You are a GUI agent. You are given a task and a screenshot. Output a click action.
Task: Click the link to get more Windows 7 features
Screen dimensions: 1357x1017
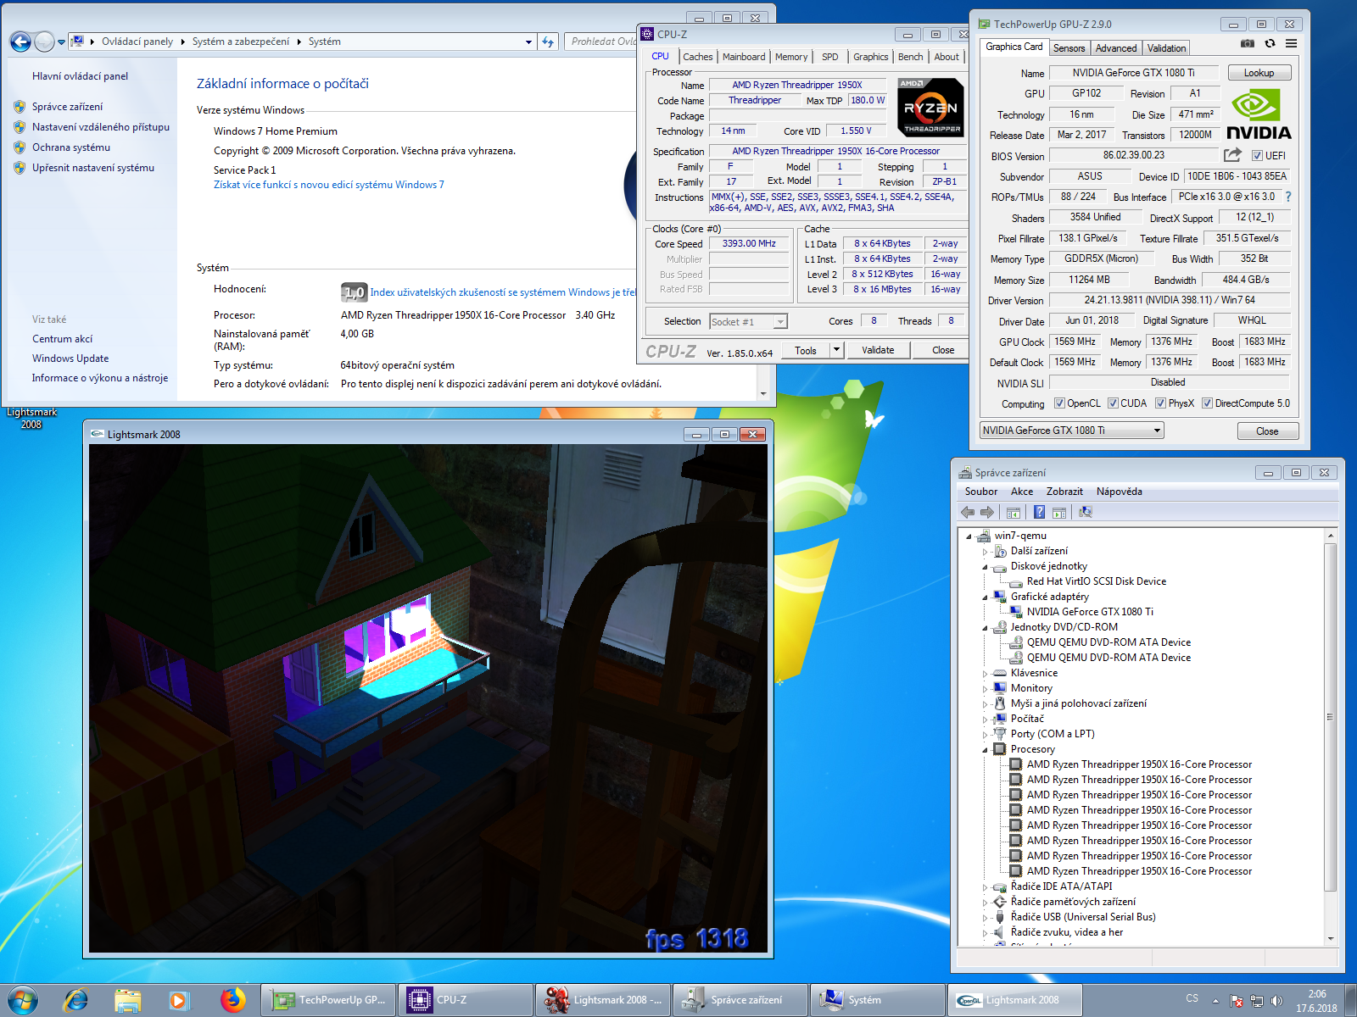[328, 185]
